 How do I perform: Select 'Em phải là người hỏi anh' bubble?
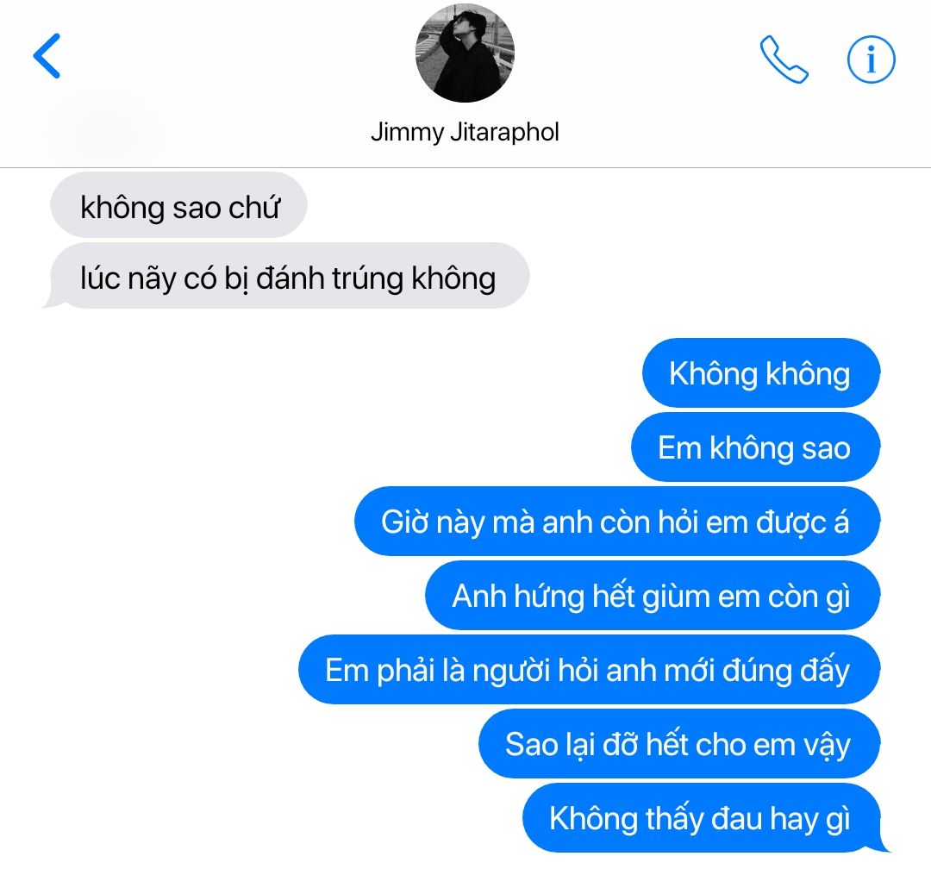589,670
